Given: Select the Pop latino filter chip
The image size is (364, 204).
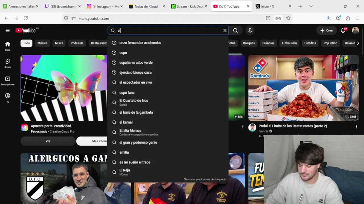Looking at the screenshot, I should (x=330, y=43).
